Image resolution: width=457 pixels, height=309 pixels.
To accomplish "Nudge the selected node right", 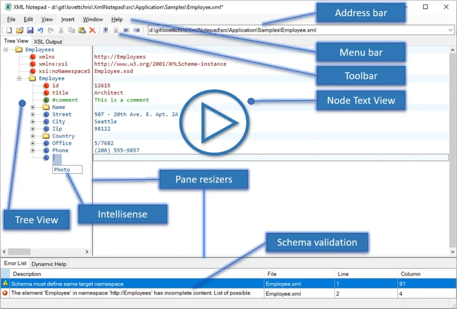I will [x=137, y=30].
